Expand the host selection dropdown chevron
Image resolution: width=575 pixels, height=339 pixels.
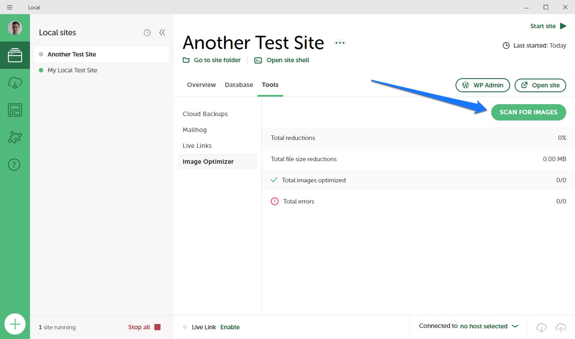(515, 327)
